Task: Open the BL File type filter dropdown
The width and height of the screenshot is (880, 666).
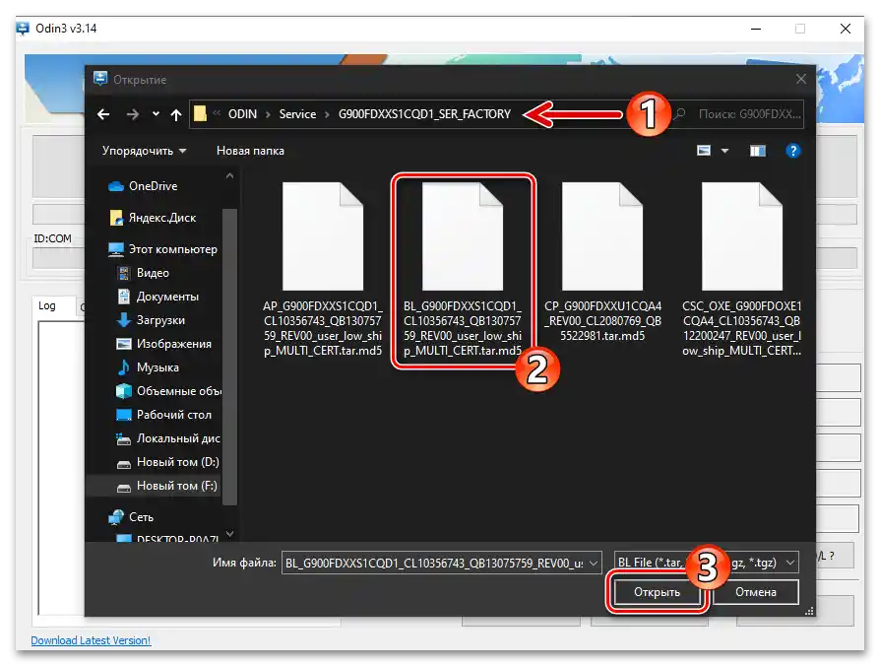Action: coord(707,563)
